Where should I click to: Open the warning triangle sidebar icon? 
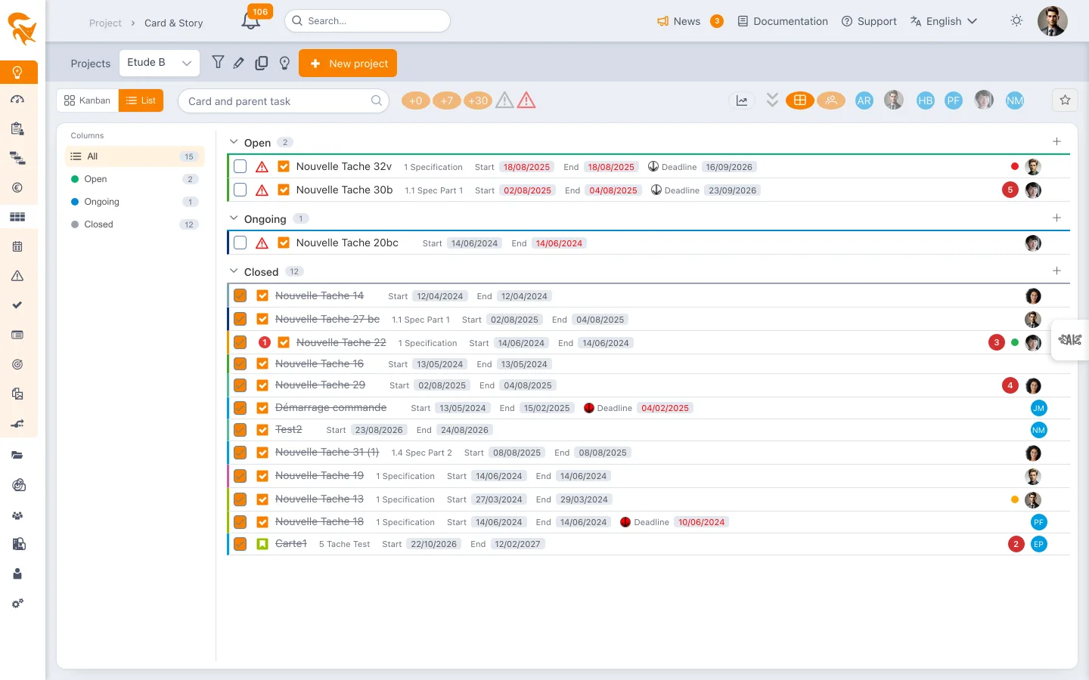coord(17,276)
